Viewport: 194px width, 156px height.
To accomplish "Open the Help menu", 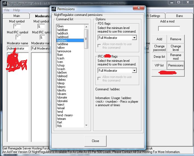I will point(16,10).
